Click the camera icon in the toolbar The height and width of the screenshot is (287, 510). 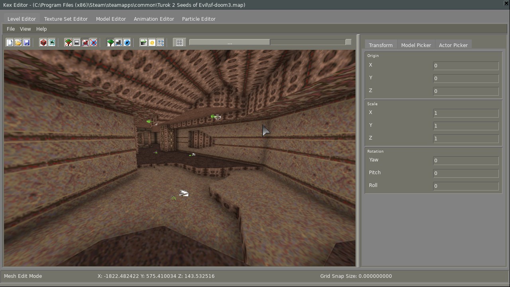click(52, 43)
